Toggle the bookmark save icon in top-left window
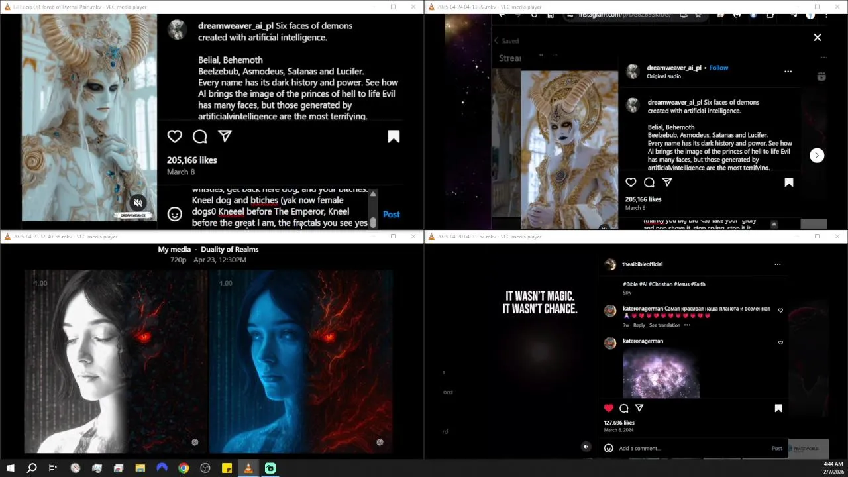This screenshot has height=477, width=848. point(394,136)
